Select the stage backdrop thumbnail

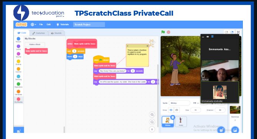pos(235,110)
